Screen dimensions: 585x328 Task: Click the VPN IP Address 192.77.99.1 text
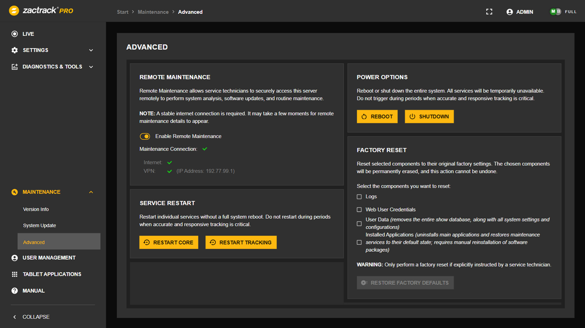pos(205,171)
